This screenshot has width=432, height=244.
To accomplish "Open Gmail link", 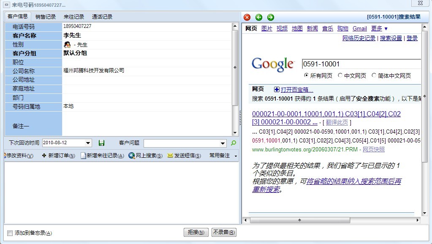I will point(359,28).
